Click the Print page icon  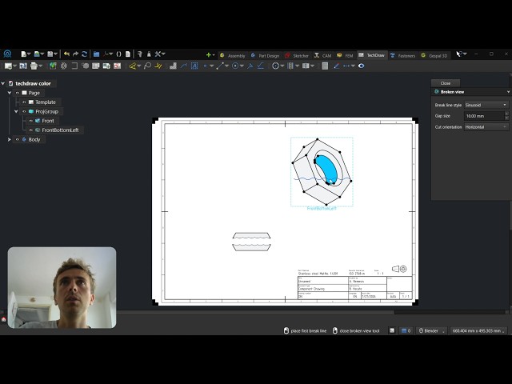click(34, 66)
